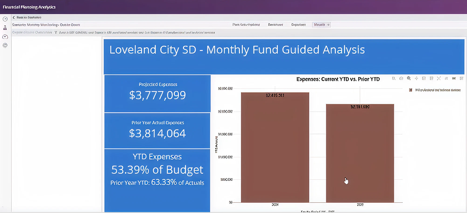Click the breadcrumb text below the Back link
The height and width of the screenshot is (213, 467).
pyautogui.click(x=46, y=25)
